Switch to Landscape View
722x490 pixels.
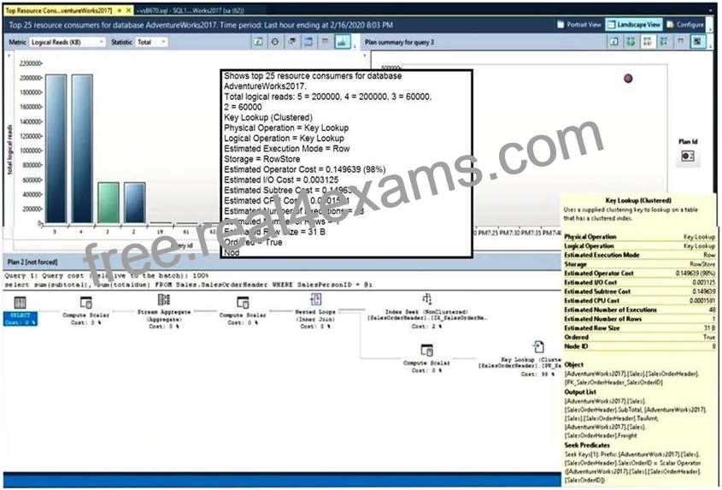point(634,25)
